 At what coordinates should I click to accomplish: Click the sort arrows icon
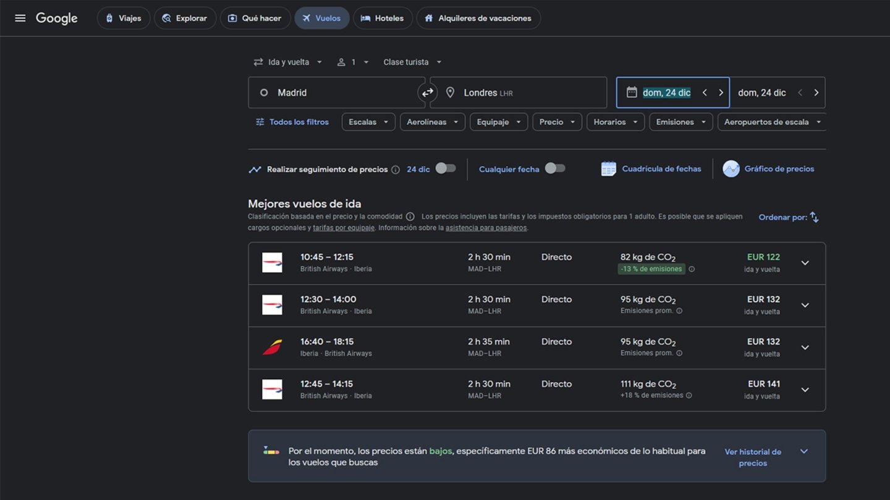click(x=815, y=217)
